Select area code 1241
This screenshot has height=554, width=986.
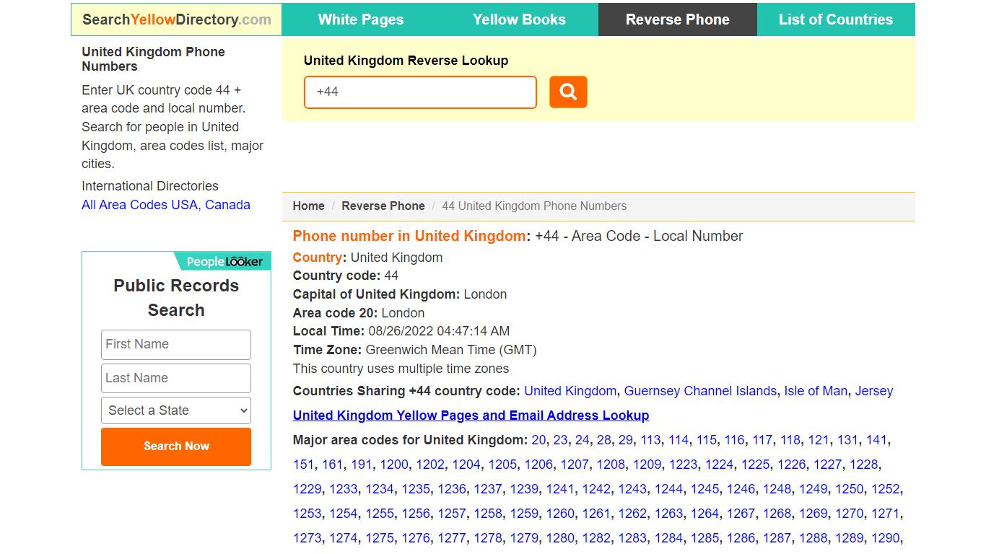tap(560, 489)
